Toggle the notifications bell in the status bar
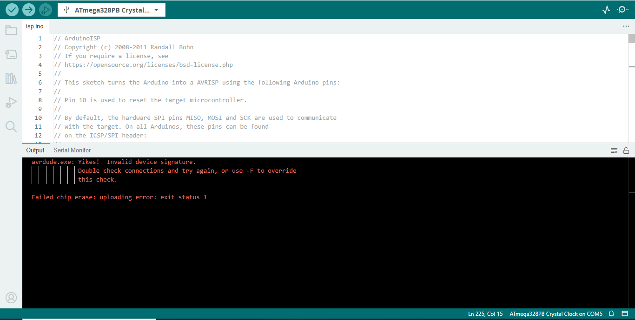Viewport: 635px width, 320px height. tap(611, 313)
